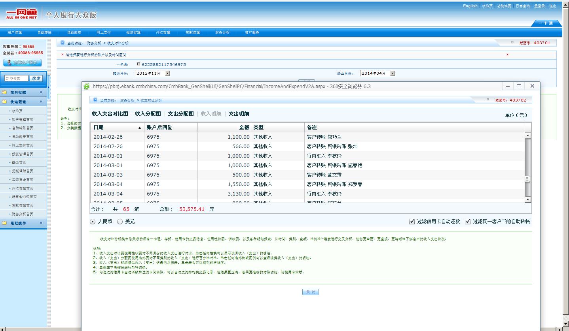
Task: Click the table's vertical scrollbar down arrow
Action: coord(527,199)
